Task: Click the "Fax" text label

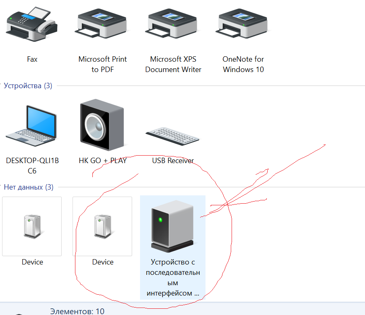Action: (32, 59)
